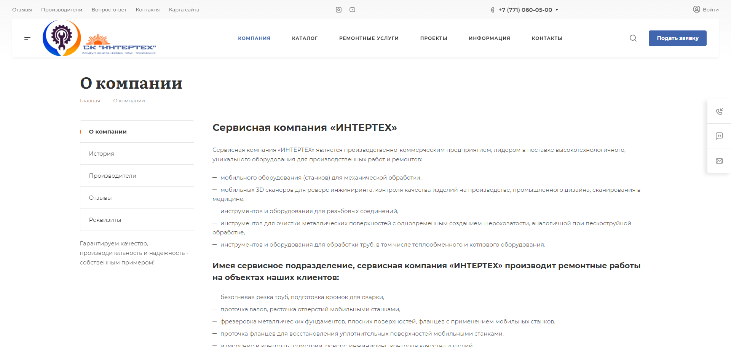Image resolution: width=731 pixels, height=347 pixels.
Task: Expand the phone number dropdown arrow
Action: (x=557, y=10)
